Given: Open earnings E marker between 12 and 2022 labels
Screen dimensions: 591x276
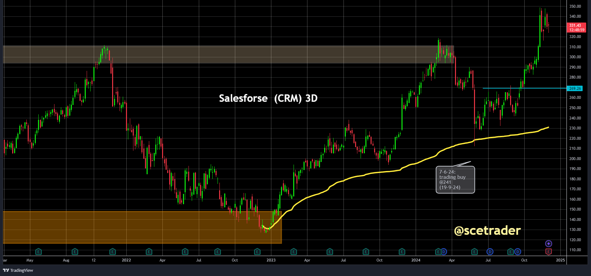Looking at the screenshot, I should [x=112, y=252].
